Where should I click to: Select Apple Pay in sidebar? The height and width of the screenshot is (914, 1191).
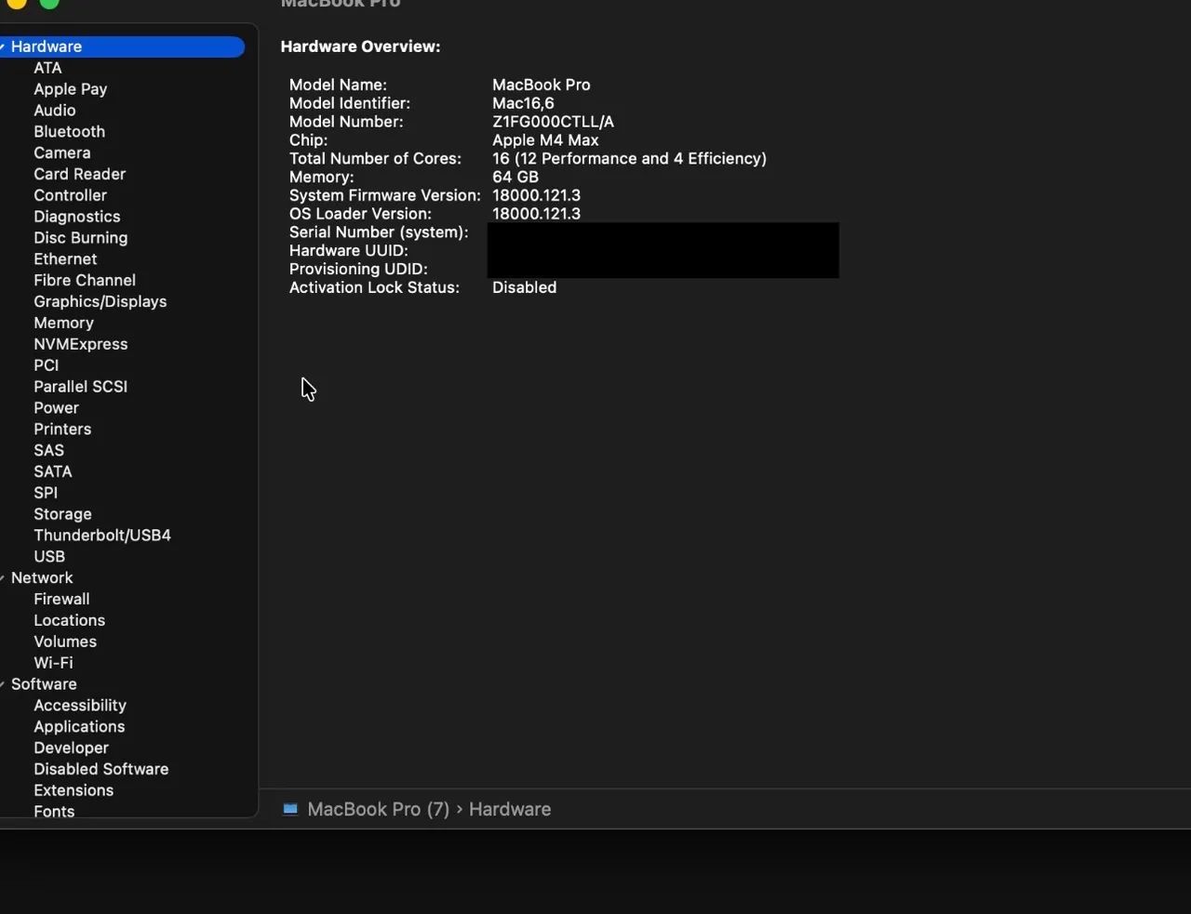tap(71, 89)
